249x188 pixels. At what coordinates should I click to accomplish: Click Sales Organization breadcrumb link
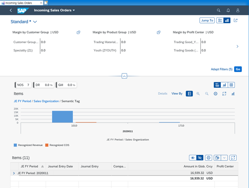point(46,101)
